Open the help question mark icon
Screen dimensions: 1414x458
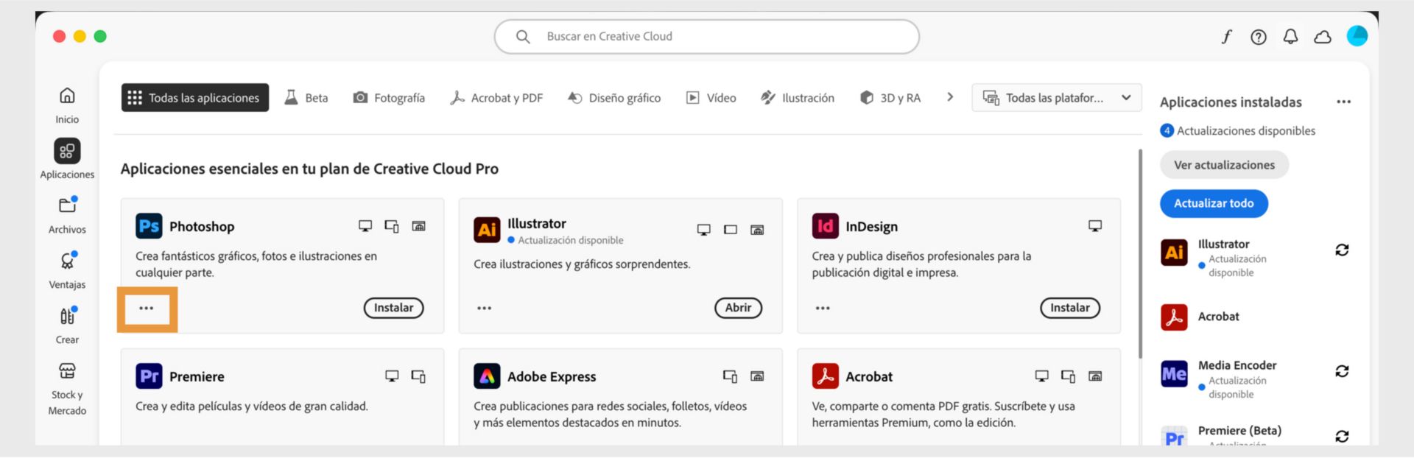(x=1259, y=37)
